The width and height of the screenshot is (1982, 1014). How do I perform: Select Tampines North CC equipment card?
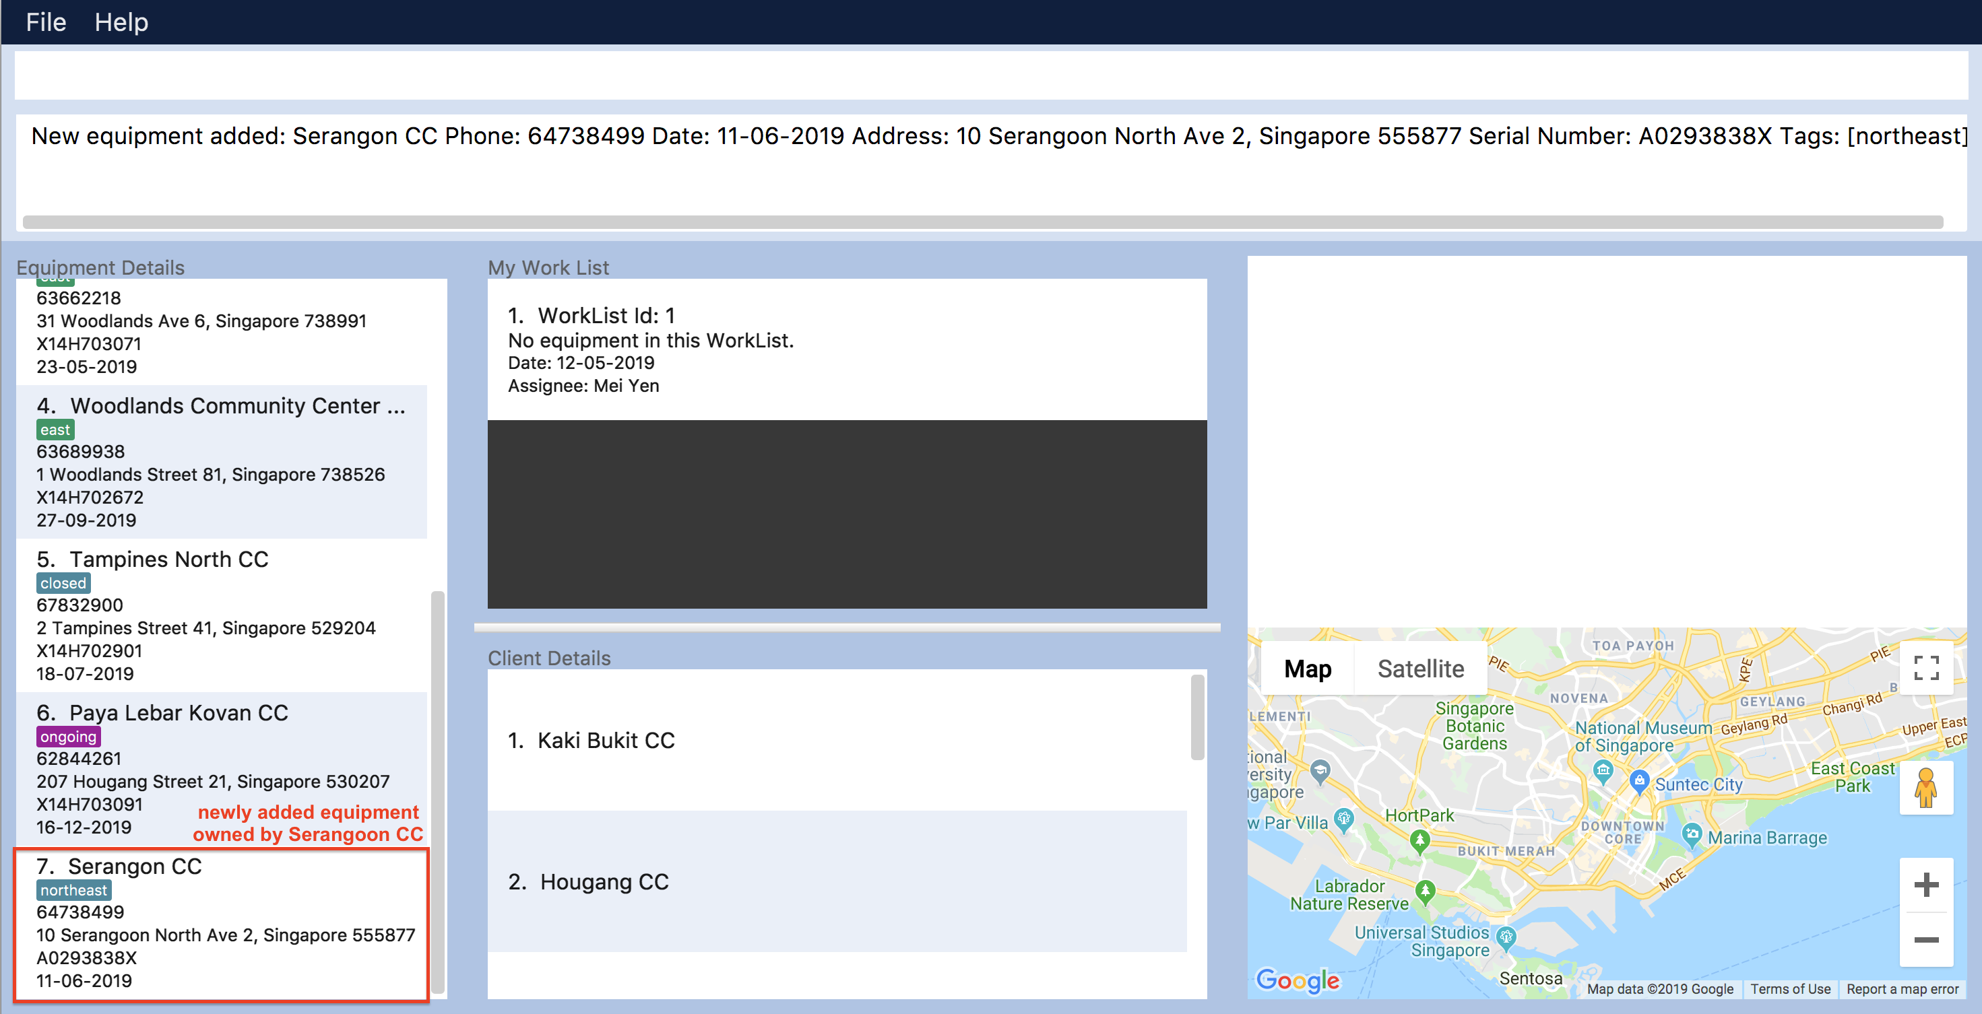click(x=222, y=615)
